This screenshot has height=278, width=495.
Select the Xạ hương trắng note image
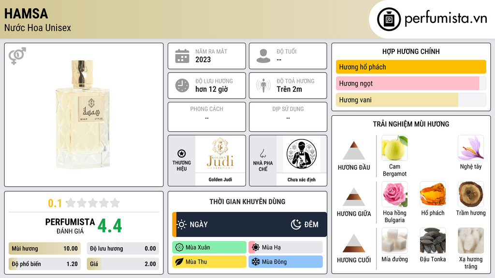(471, 240)
